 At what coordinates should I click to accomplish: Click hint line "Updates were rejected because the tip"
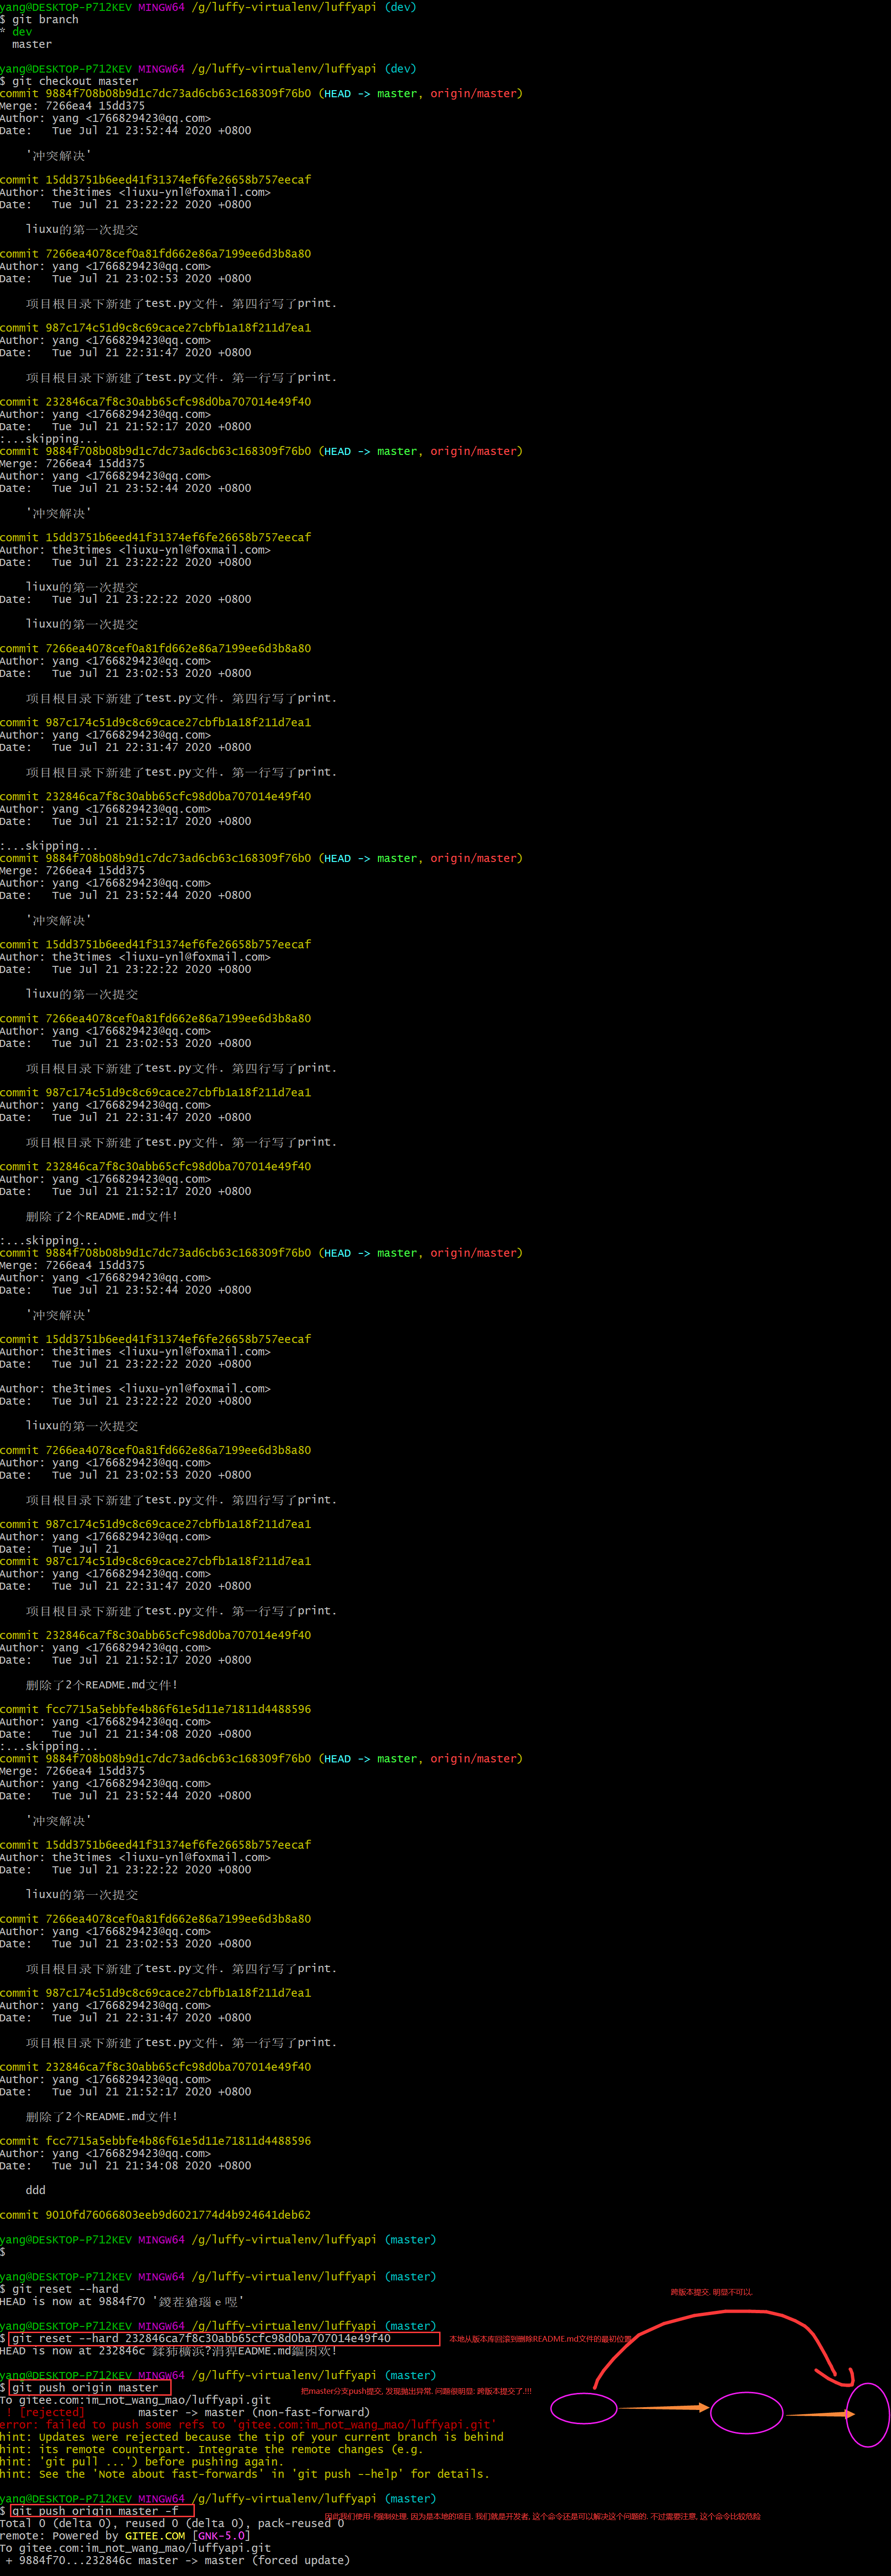(252, 2437)
